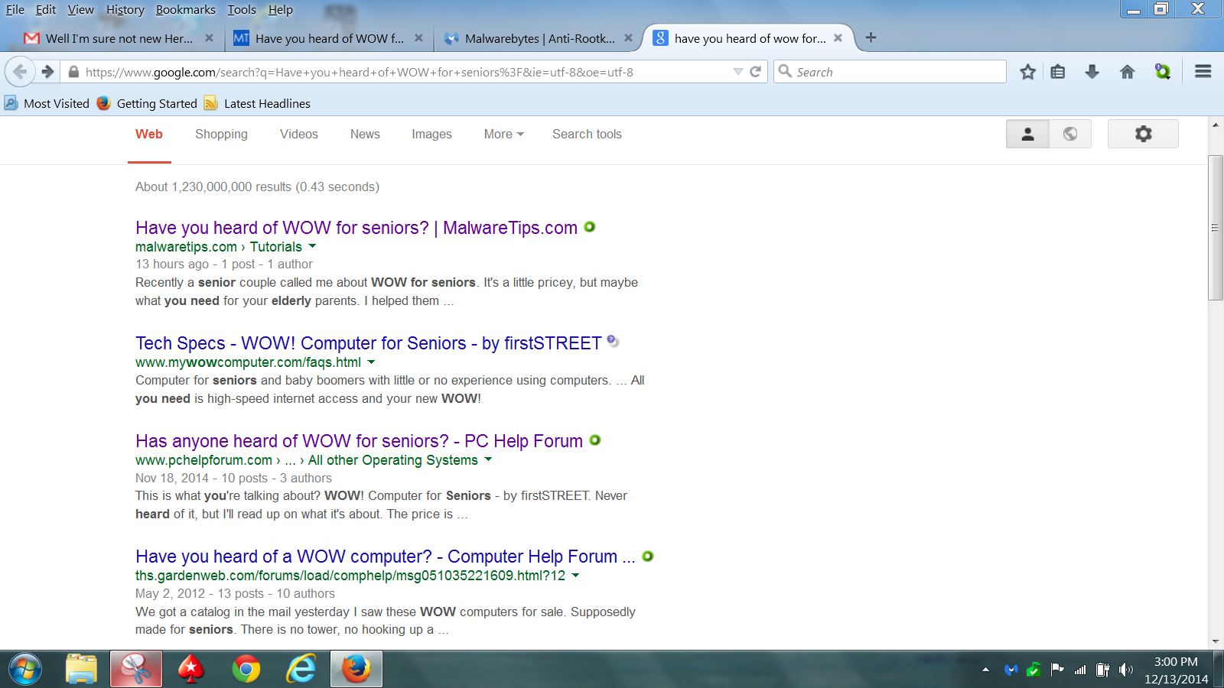
Task: Open the Snipping Tool on the taskbar
Action: (x=136, y=670)
